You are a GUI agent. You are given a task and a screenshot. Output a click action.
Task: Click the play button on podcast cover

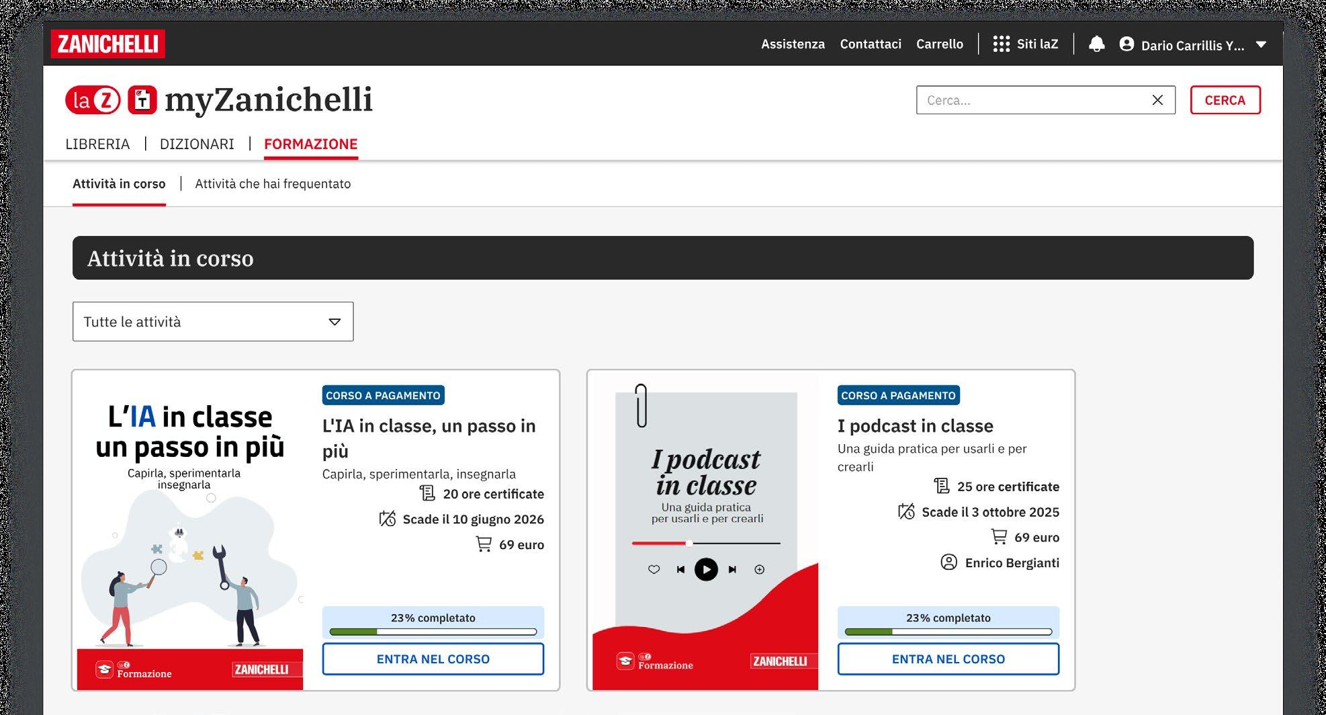706,569
